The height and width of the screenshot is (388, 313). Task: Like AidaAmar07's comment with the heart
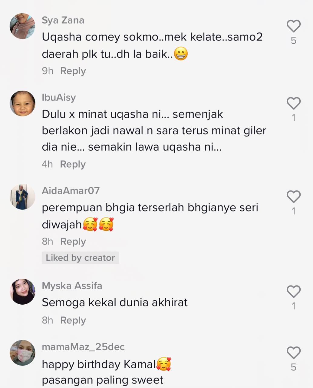293,197
